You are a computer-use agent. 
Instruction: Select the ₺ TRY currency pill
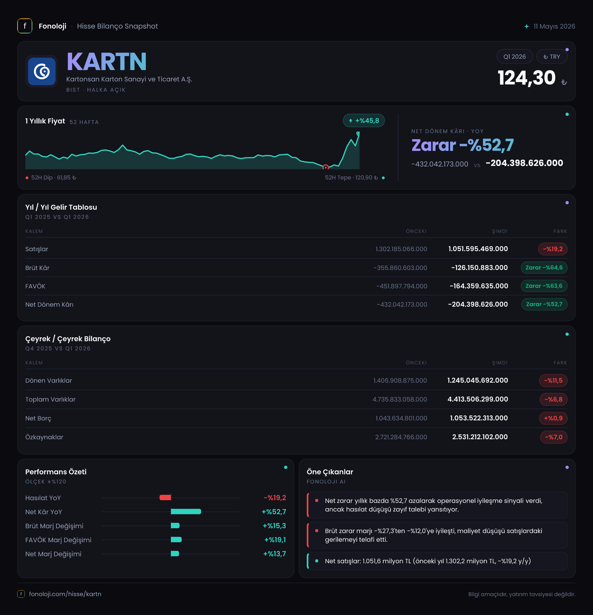pos(551,57)
